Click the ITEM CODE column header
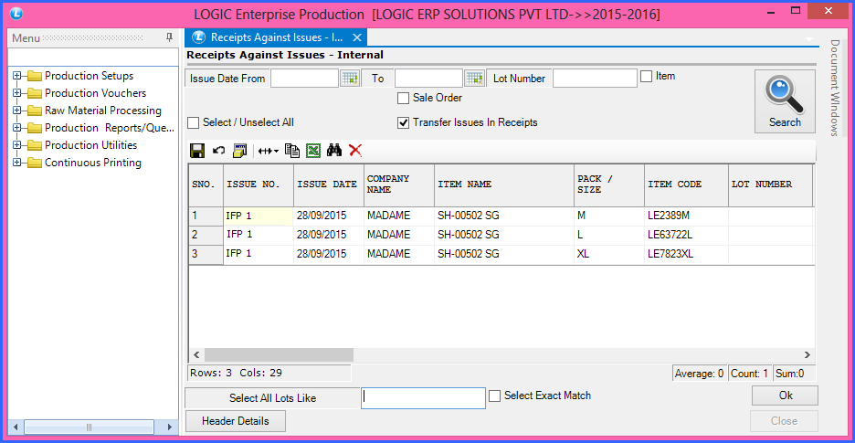 686,185
